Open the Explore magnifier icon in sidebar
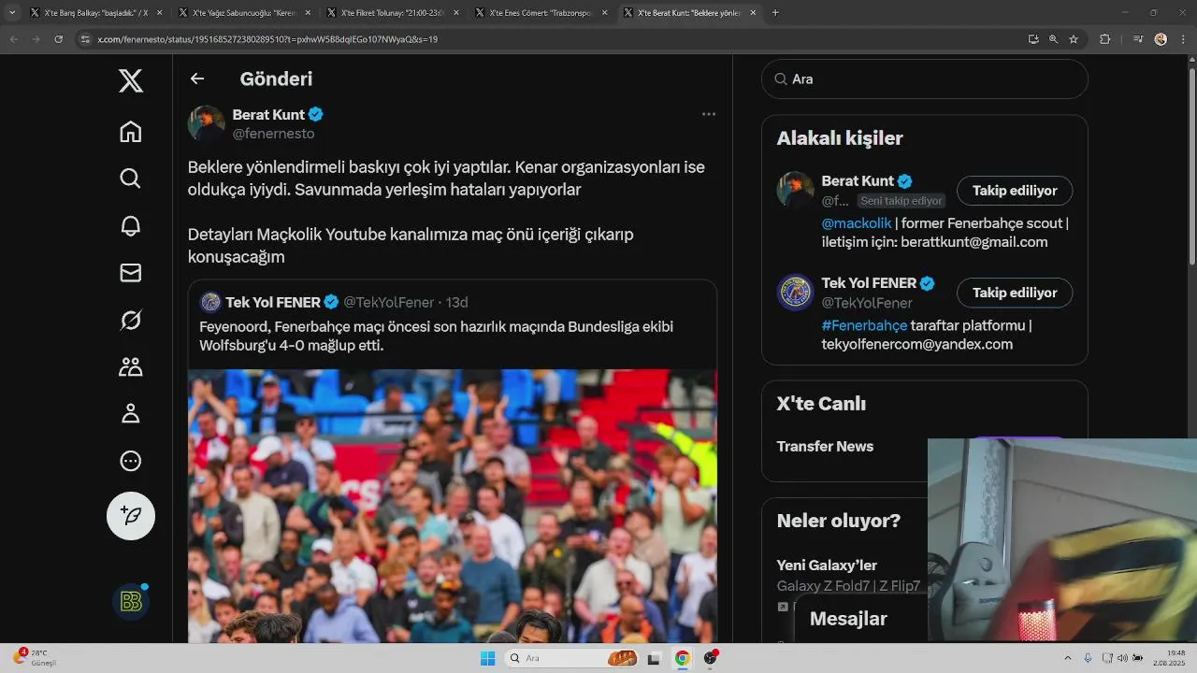This screenshot has width=1197, height=673. pyautogui.click(x=131, y=179)
